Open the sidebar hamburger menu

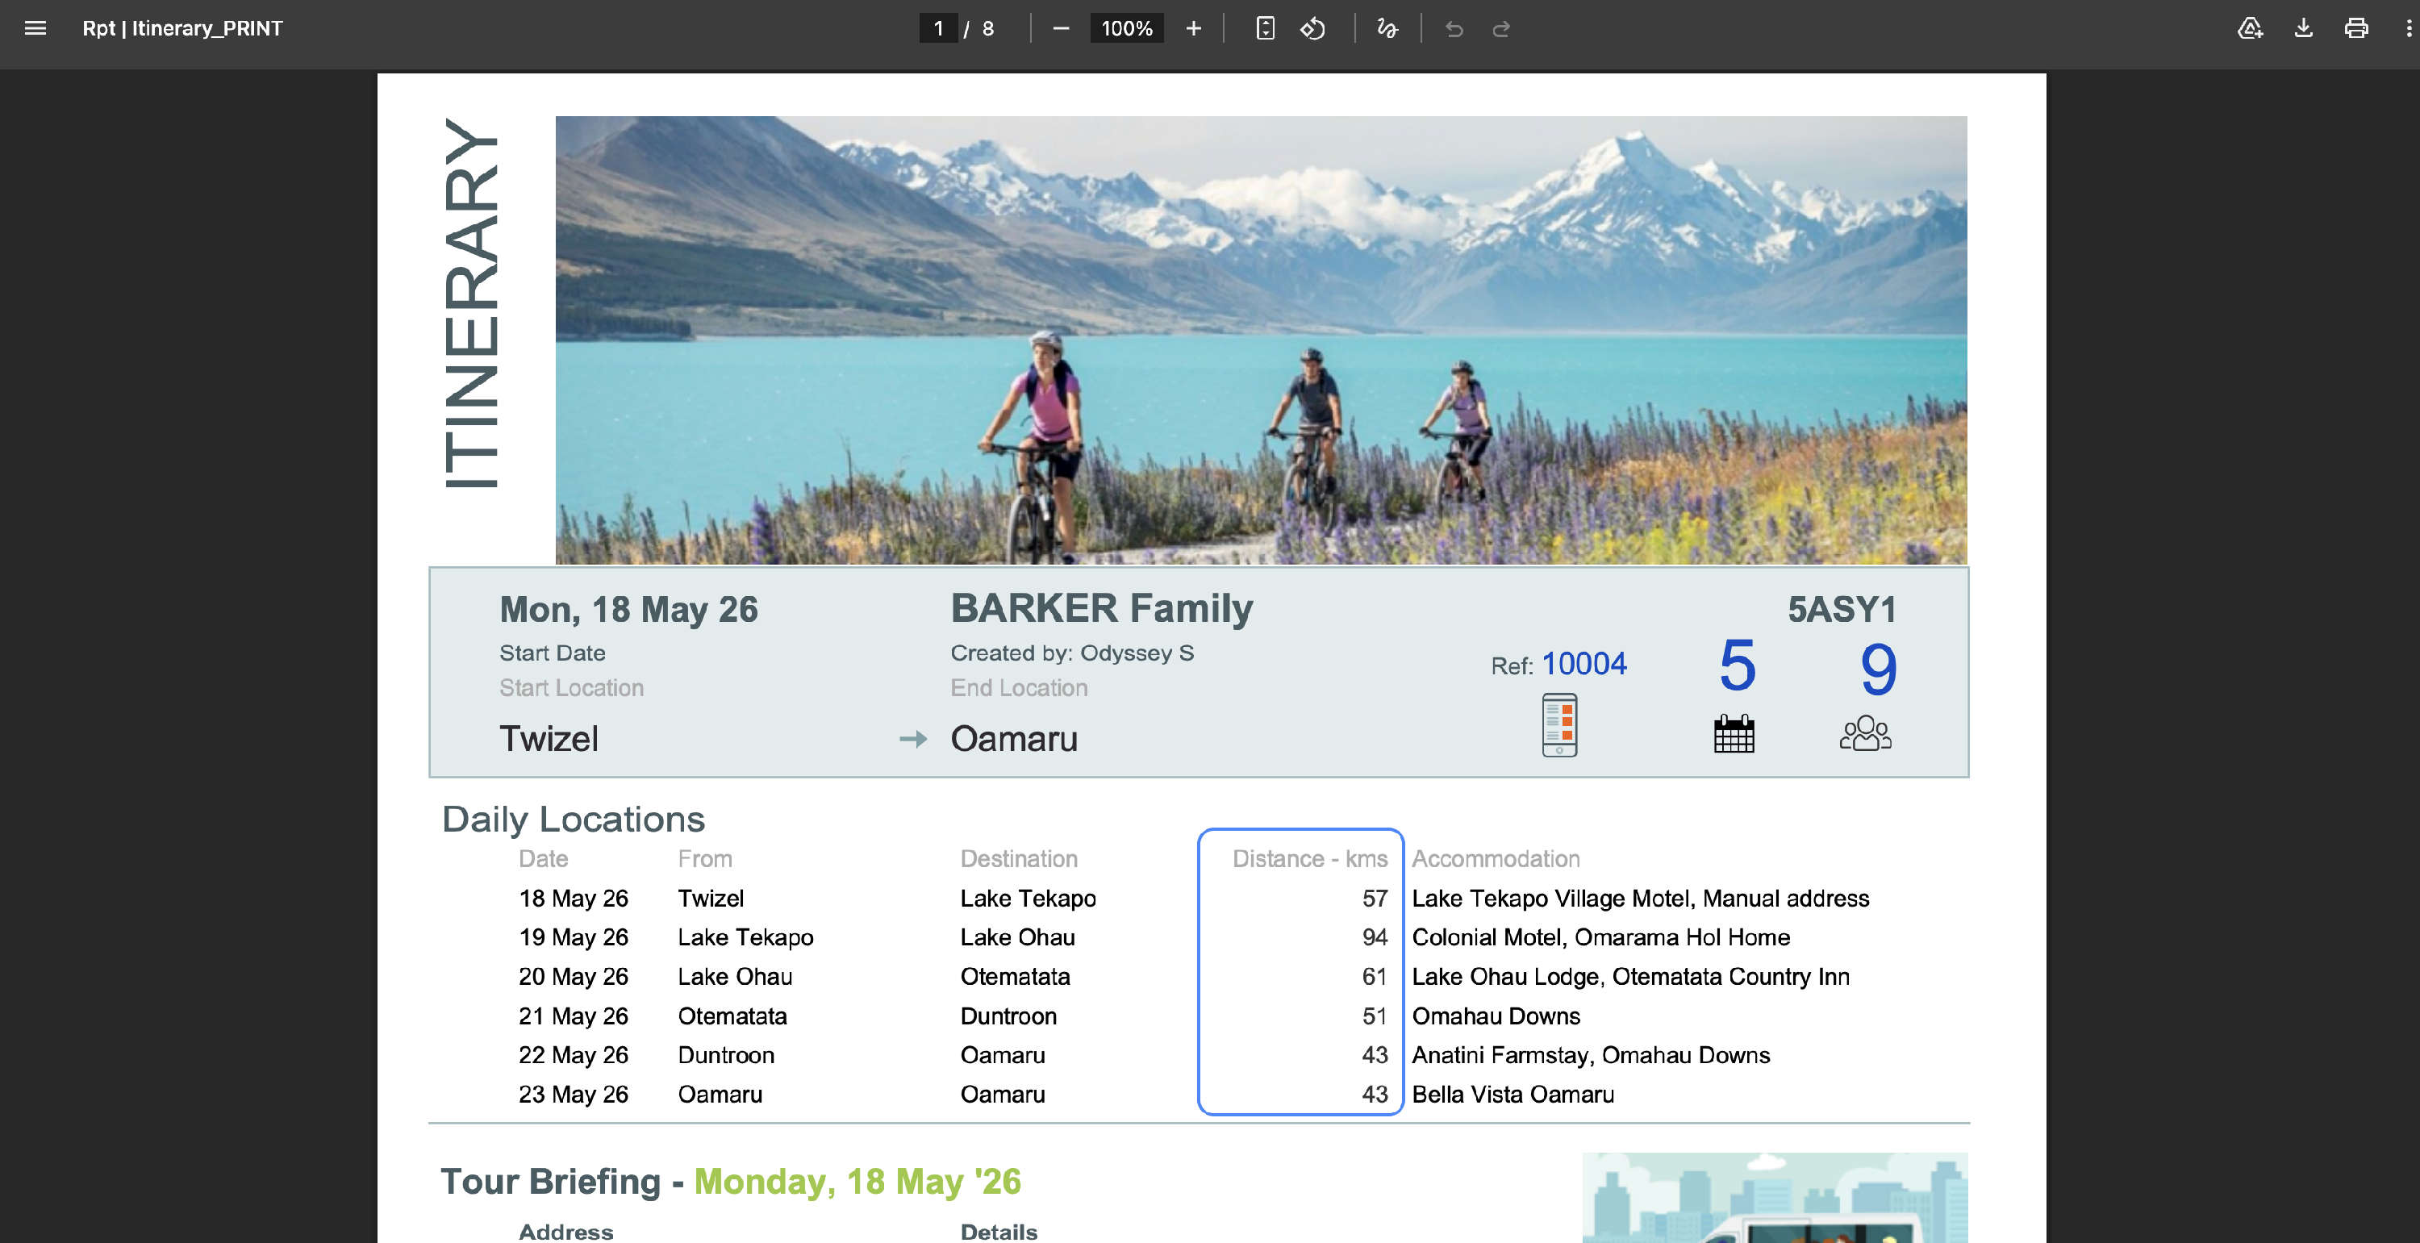coord(35,28)
